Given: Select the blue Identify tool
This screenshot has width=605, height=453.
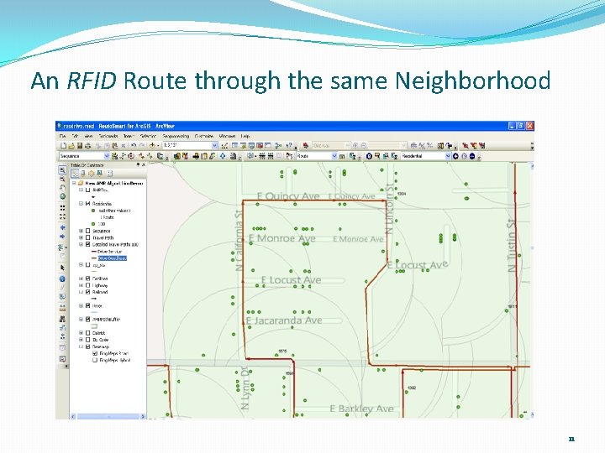Looking at the screenshot, I should click(62, 279).
